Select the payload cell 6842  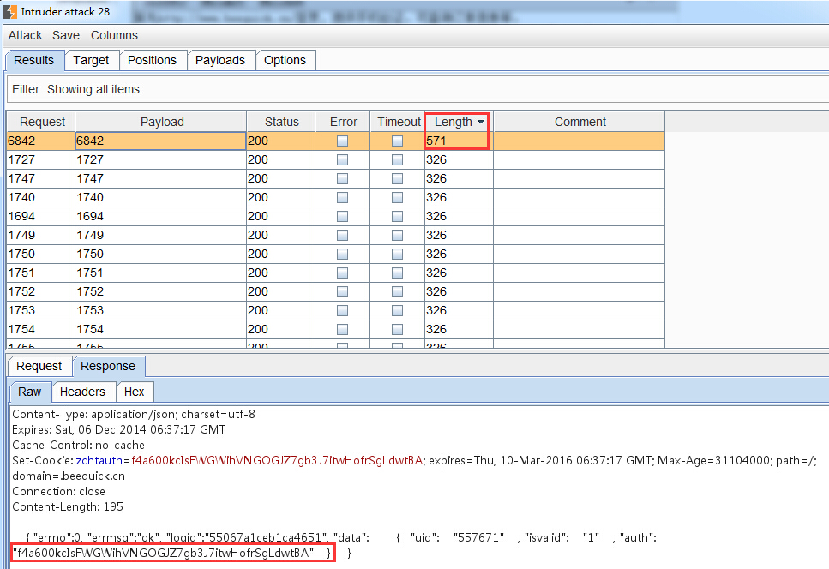point(160,141)
